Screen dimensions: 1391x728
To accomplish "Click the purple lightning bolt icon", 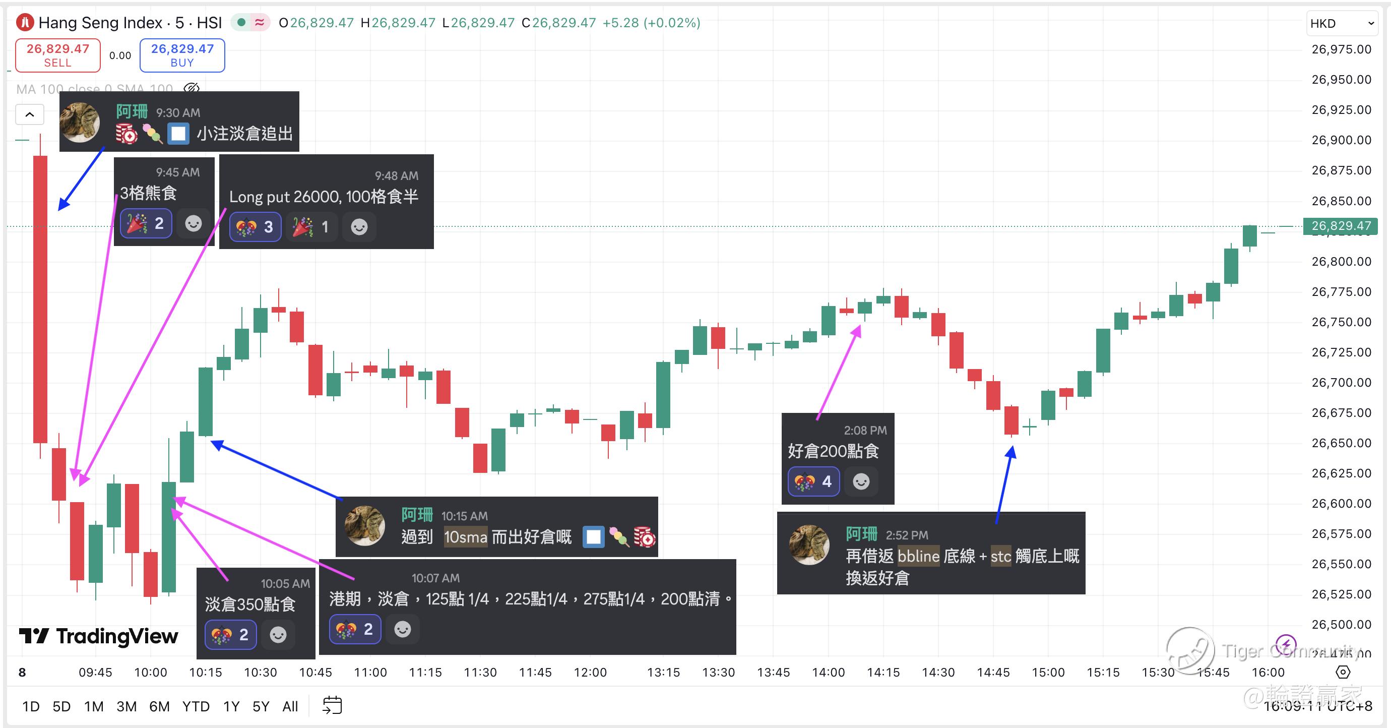I will pos(1286,644).
